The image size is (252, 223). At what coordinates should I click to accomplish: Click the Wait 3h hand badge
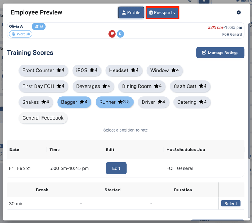[21, 34]
